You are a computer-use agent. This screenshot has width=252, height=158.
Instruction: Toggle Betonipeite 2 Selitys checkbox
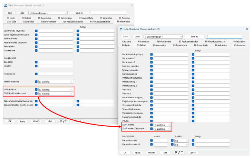click(x=193, y=62)
